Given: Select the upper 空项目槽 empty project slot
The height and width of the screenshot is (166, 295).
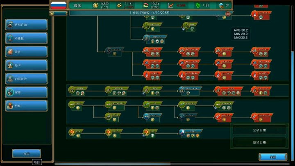Looking at the screenshot, I should (x=259, y=130).
